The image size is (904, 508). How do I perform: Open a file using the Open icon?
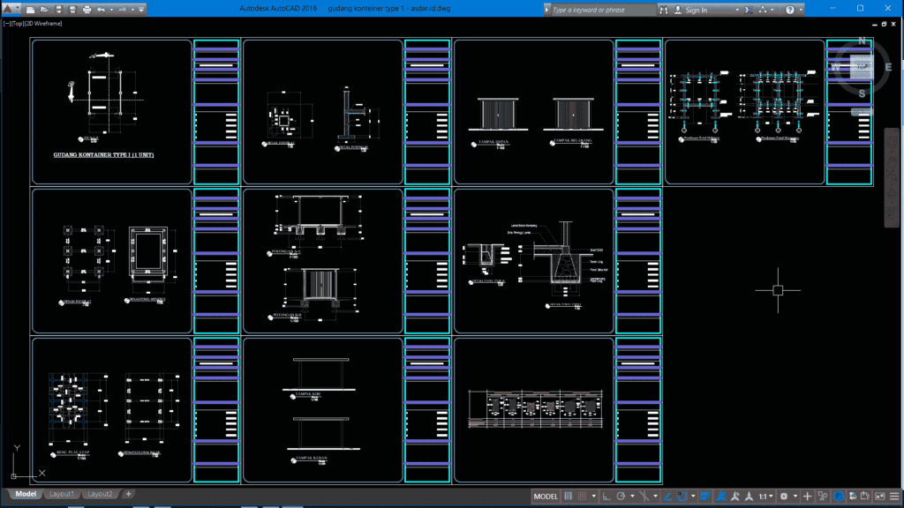pos(42,9)
